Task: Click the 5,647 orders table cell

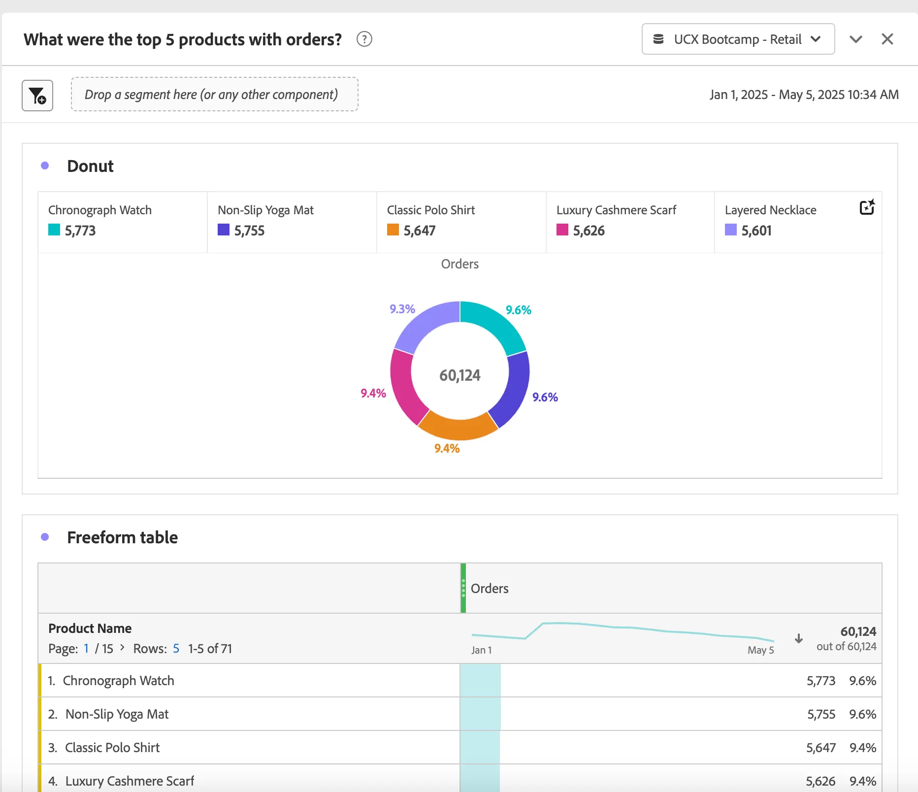Action: [821, 748]
